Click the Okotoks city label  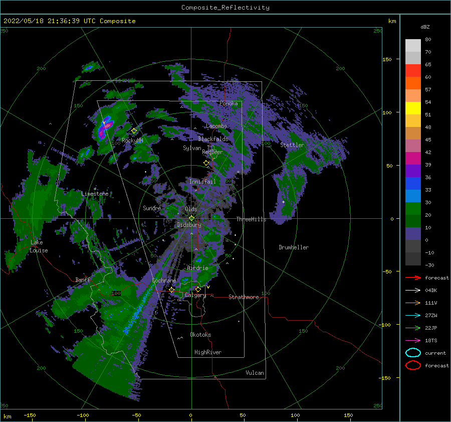tap(200, 335)
